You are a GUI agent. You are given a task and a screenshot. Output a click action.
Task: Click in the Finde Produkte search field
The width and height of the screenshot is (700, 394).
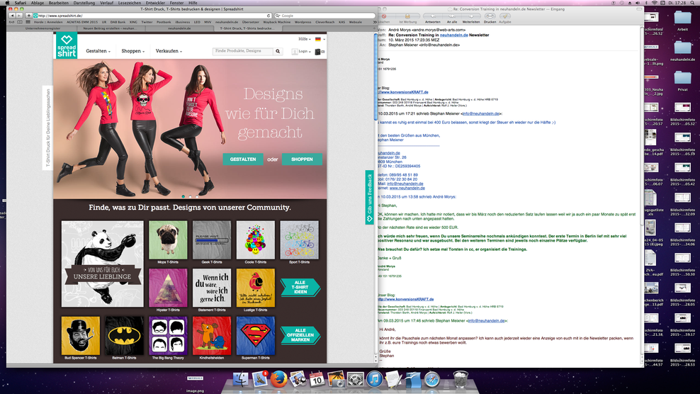coord(242,51)
